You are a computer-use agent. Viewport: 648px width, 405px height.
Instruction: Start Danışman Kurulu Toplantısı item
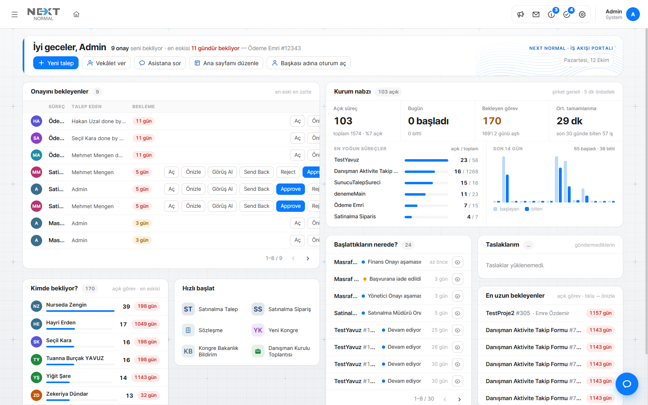click(281, 351)
